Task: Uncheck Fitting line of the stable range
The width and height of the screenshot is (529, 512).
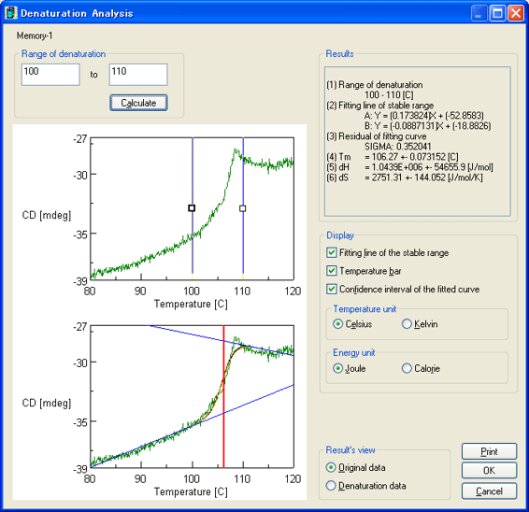Action: (x=331, y=252)
